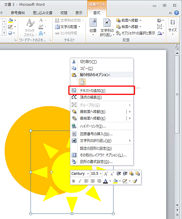Open the Quick Styles WordArt gallery
The image size is (182, 219).
[30, 28]
